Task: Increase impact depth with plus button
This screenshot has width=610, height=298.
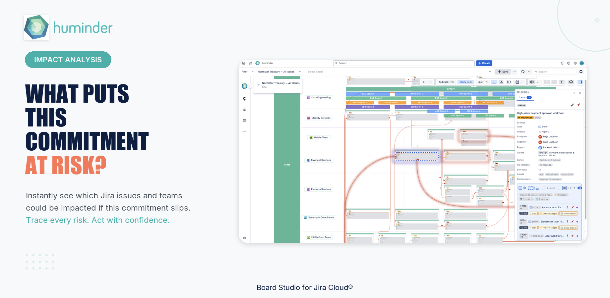Action: [559, 188]
